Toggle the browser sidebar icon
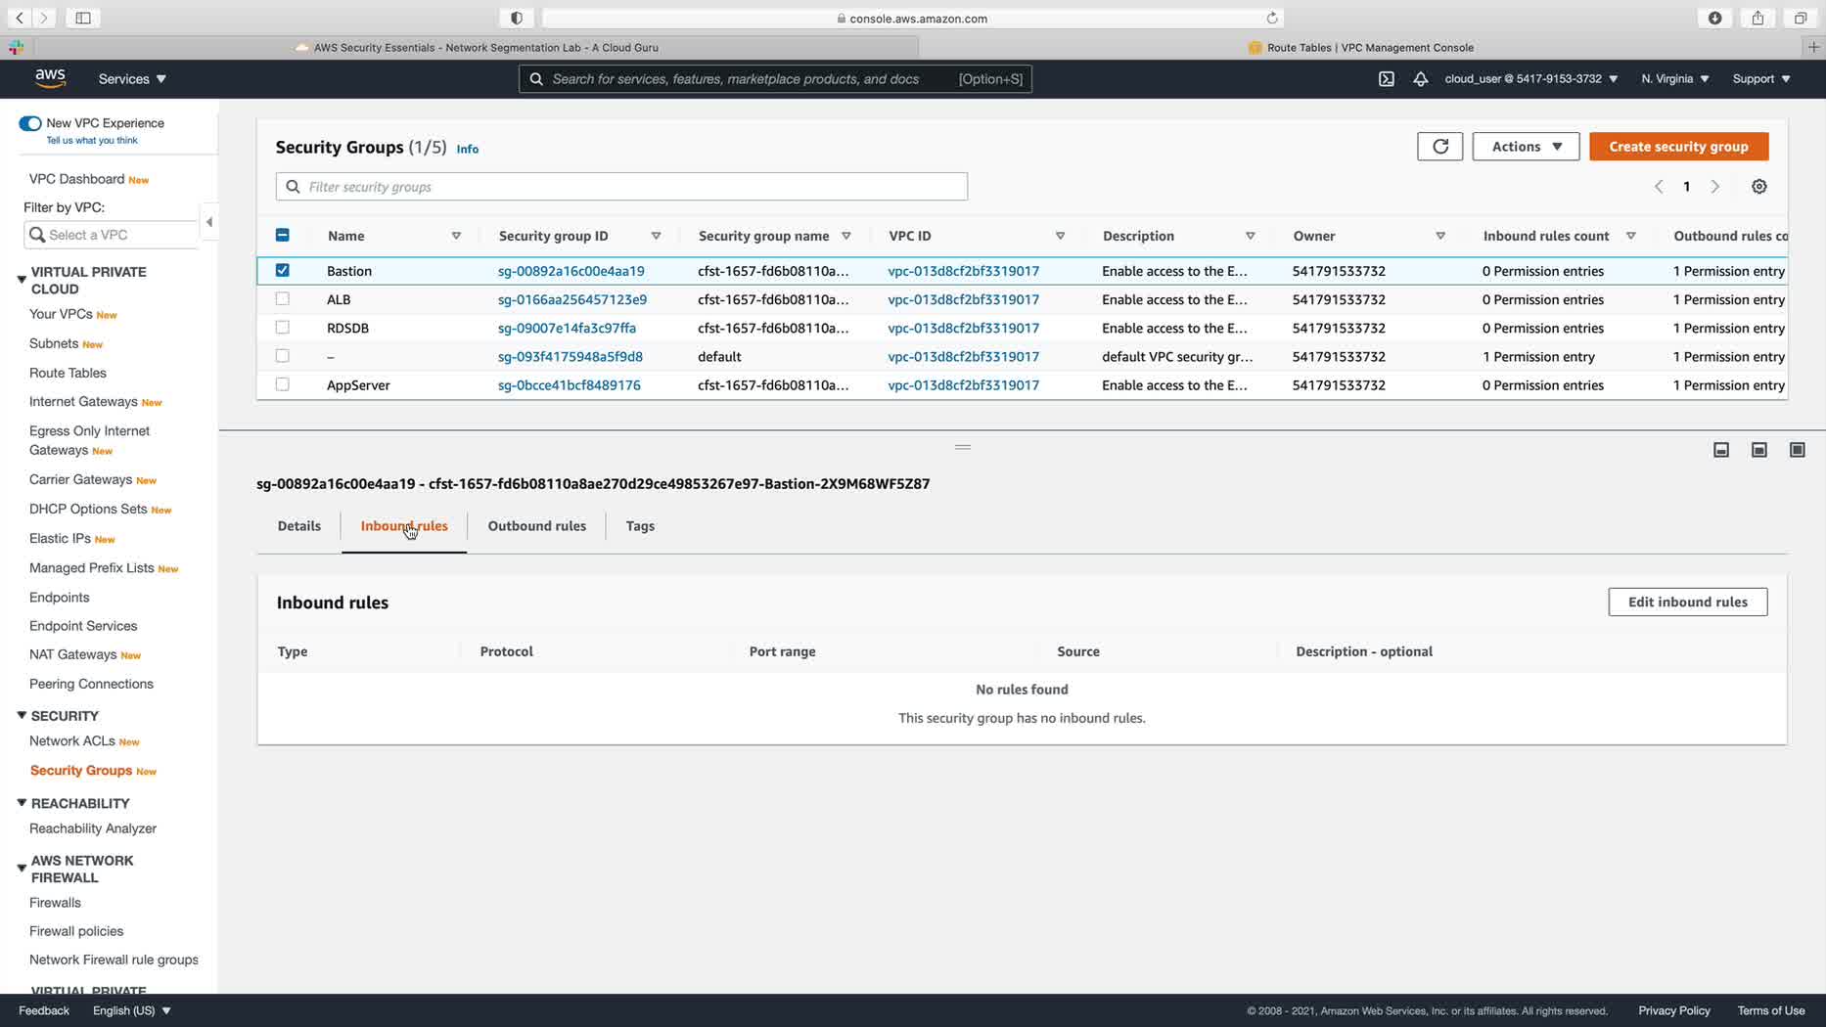This screenshot has width=1826, height=1027. (83, 18)
